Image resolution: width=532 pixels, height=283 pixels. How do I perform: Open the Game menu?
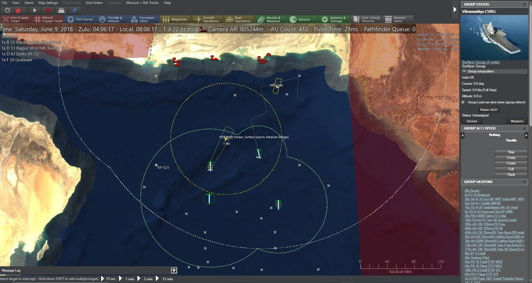tap(29, 3)
